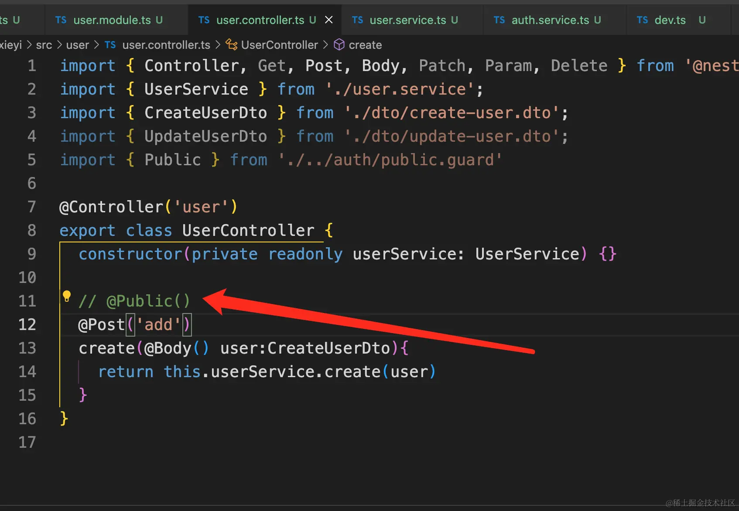The image size is (739, 511).
Task: Click the from keyword on line 5
Action: point(249,160)
